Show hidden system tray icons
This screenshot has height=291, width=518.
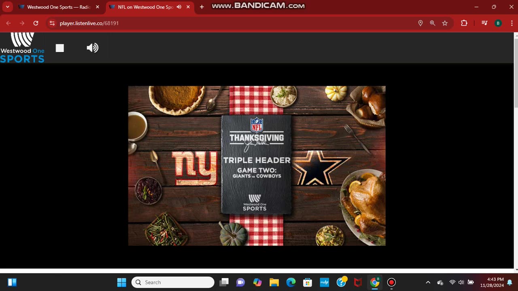click(x=428, y=282)
